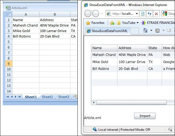Click the Home icon in IE command bar
The height and width of the screenshot is (136, 175).
click(145, 30)
